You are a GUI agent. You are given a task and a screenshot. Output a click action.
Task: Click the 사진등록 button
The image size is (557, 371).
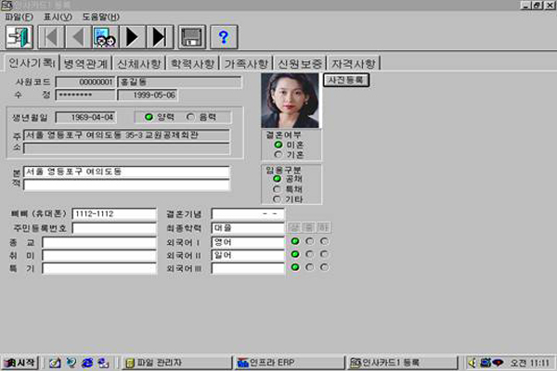coord(346,81)
